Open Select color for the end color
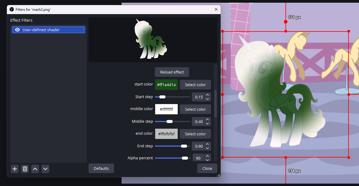The height and width of the screenshot is (186, 359). 195,134
